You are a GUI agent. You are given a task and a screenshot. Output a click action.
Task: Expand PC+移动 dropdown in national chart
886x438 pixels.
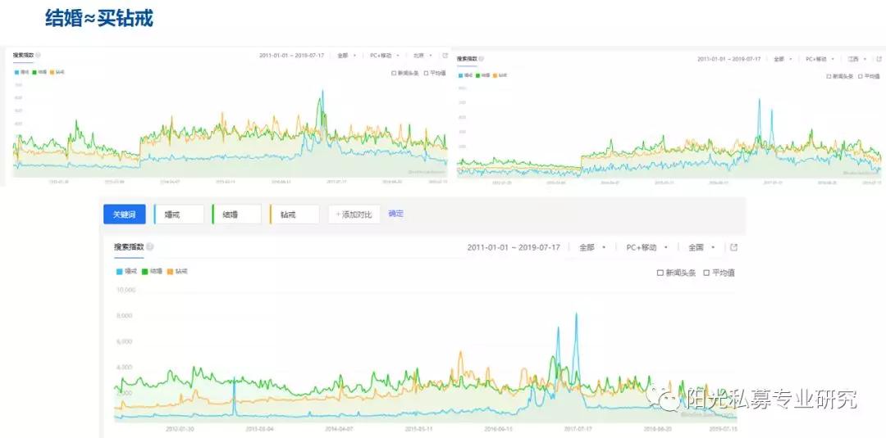[647, 247]
